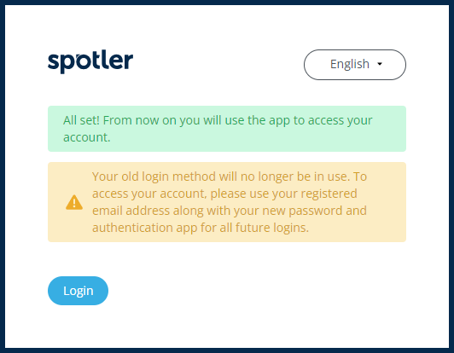Viewport: 454px width, 353px height.
Task: Click the blue Login button
Action: 78,291
